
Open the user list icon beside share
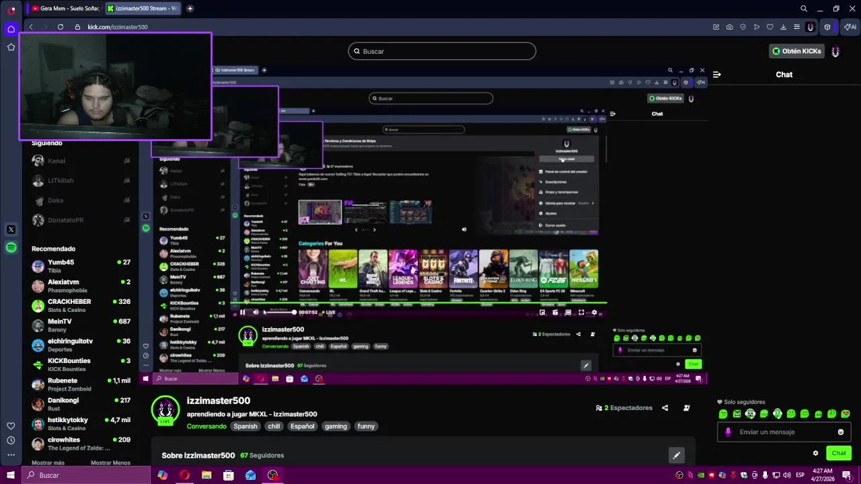(x=687, y=408)
